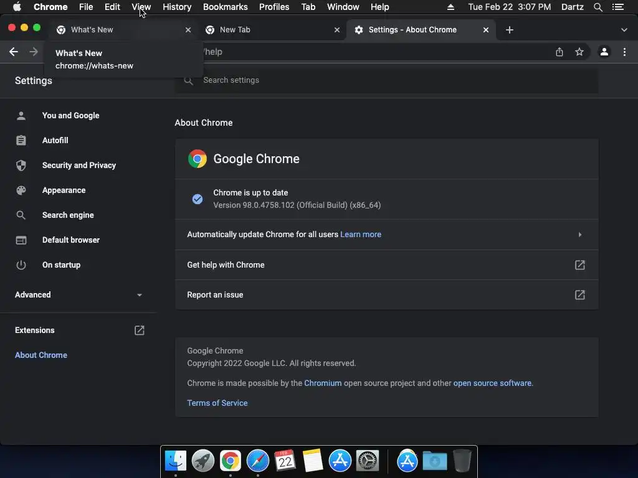Bookmark this page with the star icon
The height and width of the screenshot is (478, 638).
pyautogui.click(x=579, y=52)
